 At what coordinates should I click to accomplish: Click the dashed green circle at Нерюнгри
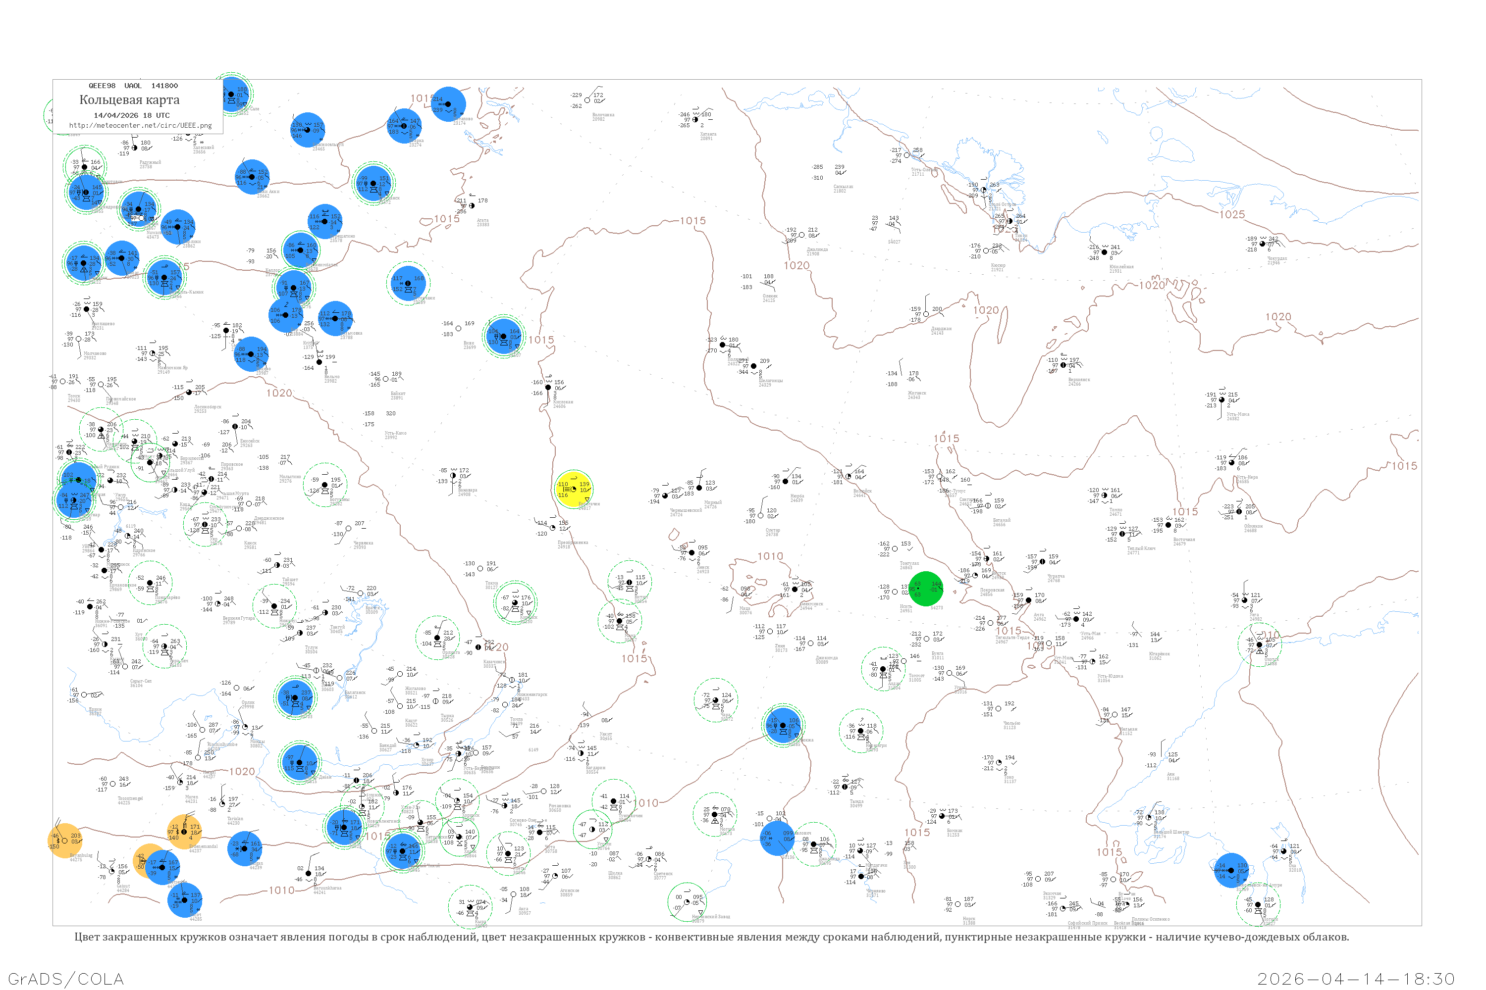pyautogui.click(x=861, y=731)
